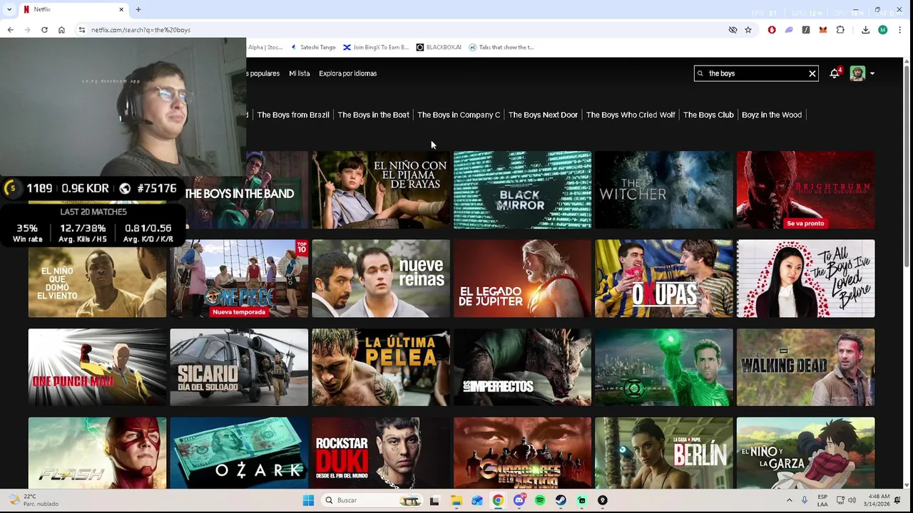Open a new browser tab
This screenshot has width=913, height=513.
pyautogui.click(x=138, y=9)
